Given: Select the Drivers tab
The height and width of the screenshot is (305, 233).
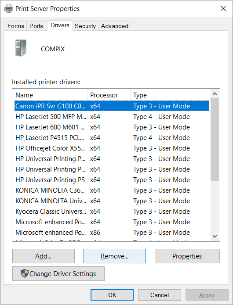Looking at the screenshot, I should pyautogui.click(x=60, y=25).
